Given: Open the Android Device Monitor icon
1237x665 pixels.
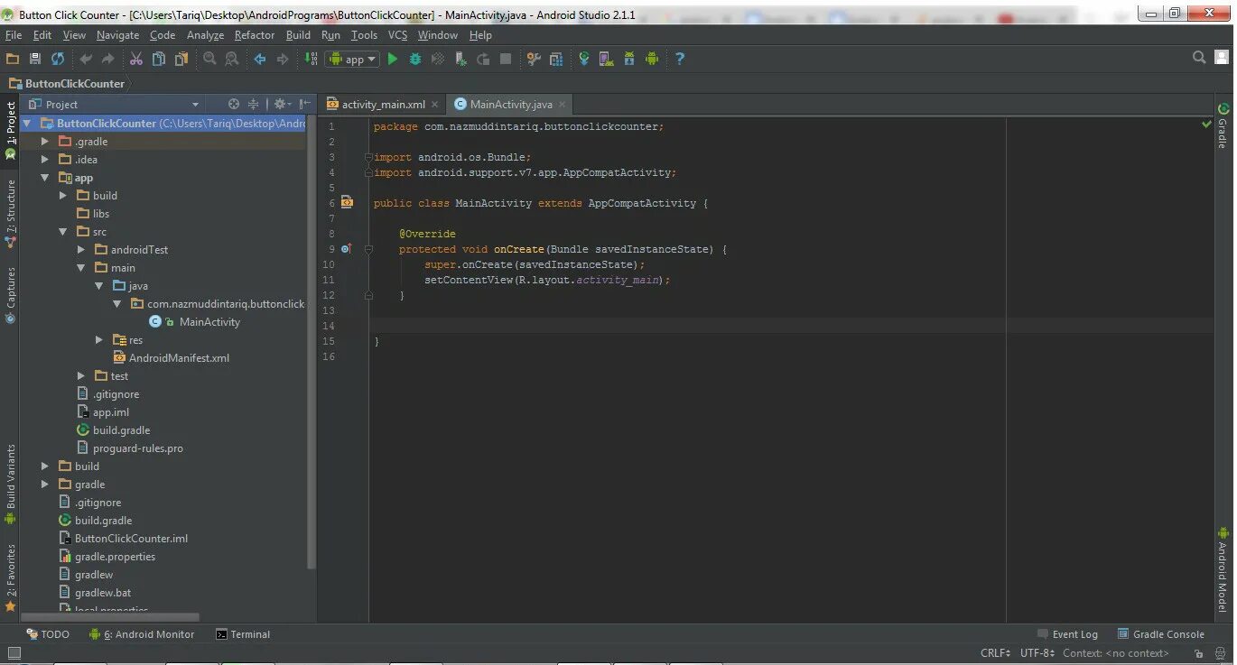Looking at the screenshot, I should [x=652, y=59].
